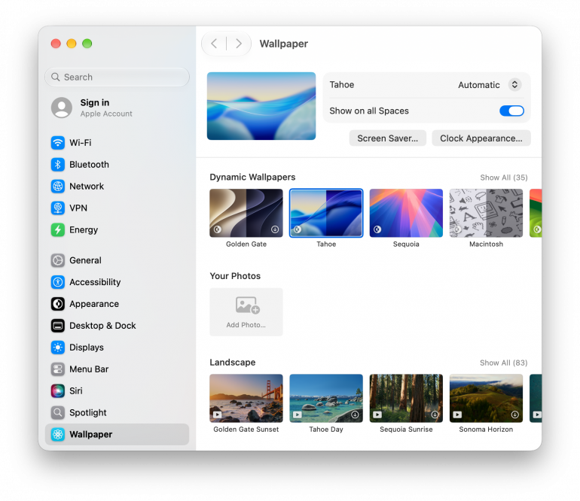Go to Displays label in sidebar

pyautogui.click(x=87, y=348)
